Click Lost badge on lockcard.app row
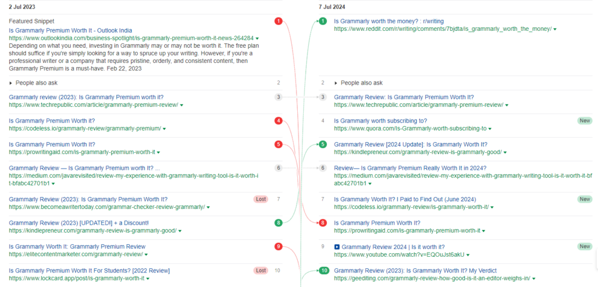This screenshot has width=598, height=287. pyautogui.click(x=261, y=271)
